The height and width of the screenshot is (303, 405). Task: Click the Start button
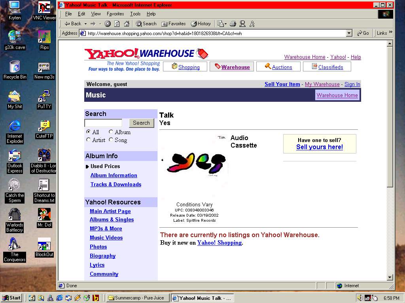11,298
